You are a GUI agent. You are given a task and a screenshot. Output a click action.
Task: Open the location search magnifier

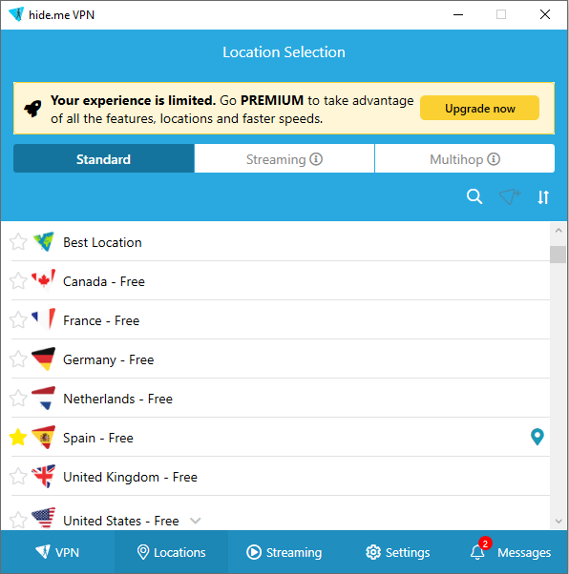coord(474,196)
